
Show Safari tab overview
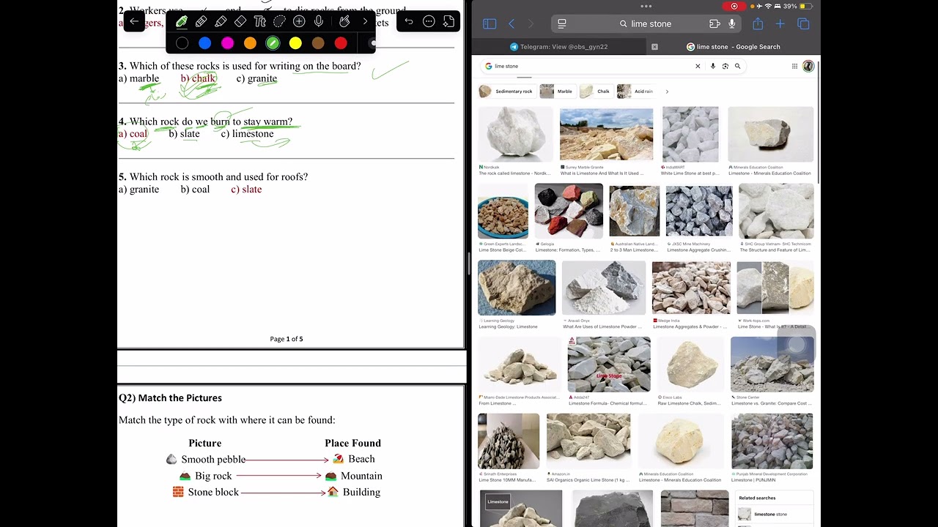803,24
